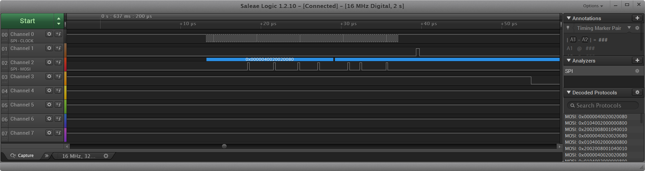Set trigger edge for Channel 0
The width and height of the screenshot is (645, 171).
[58, 34]
